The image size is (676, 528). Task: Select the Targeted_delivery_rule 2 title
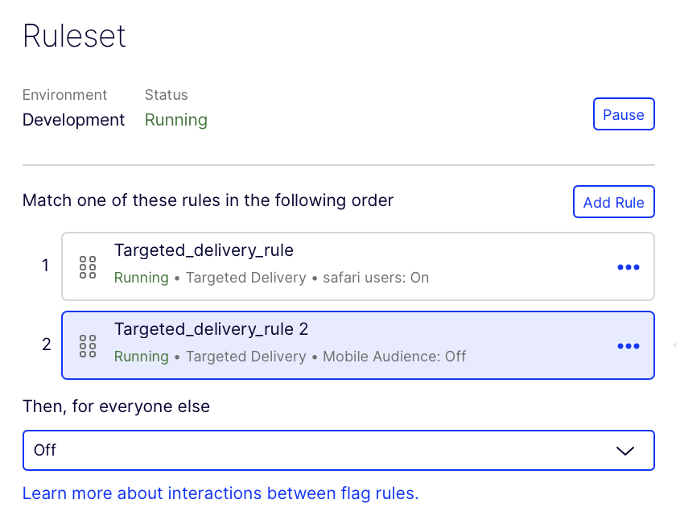(x=211, y=329)
